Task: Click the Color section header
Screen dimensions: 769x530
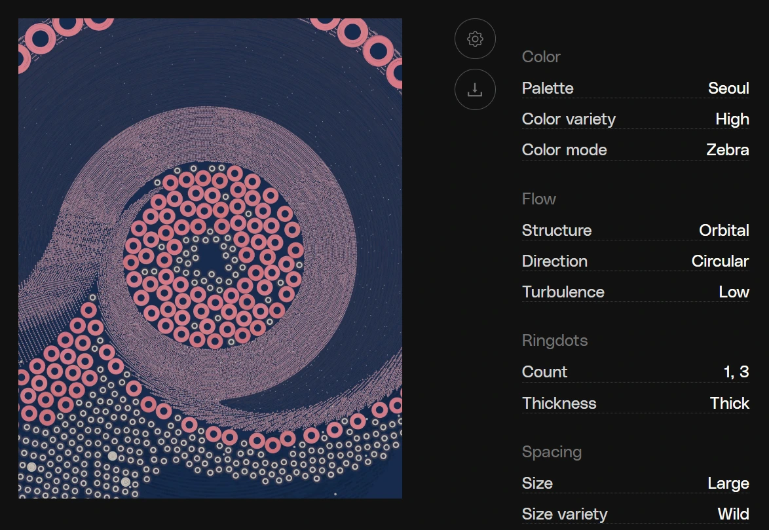Action: 541,57
